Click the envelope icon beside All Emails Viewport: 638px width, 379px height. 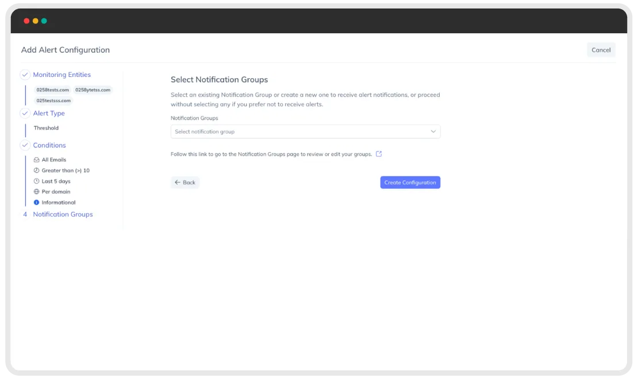(x=36, y=160)
